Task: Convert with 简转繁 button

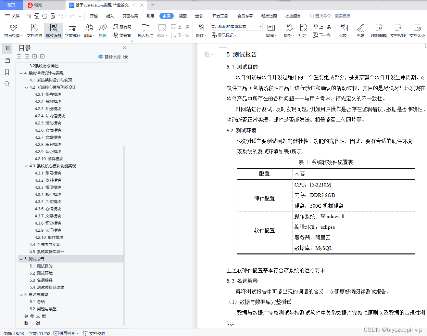Action: click(122, 35)
